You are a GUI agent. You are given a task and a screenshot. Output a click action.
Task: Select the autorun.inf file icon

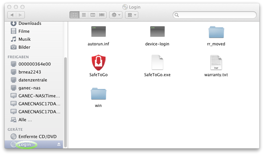coord(99,31)
